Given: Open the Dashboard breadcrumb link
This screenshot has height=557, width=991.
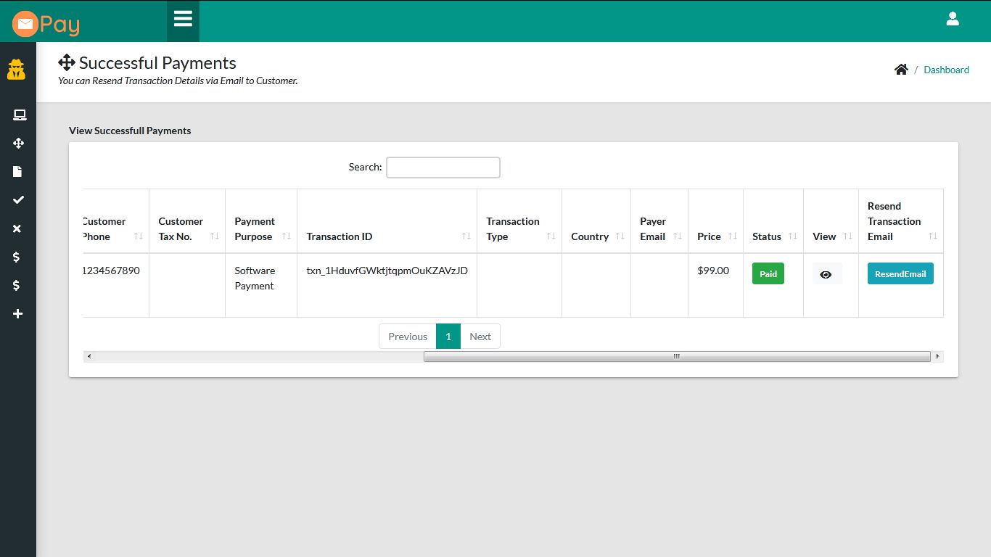Looking at the screenshot, I should point(946,70).
